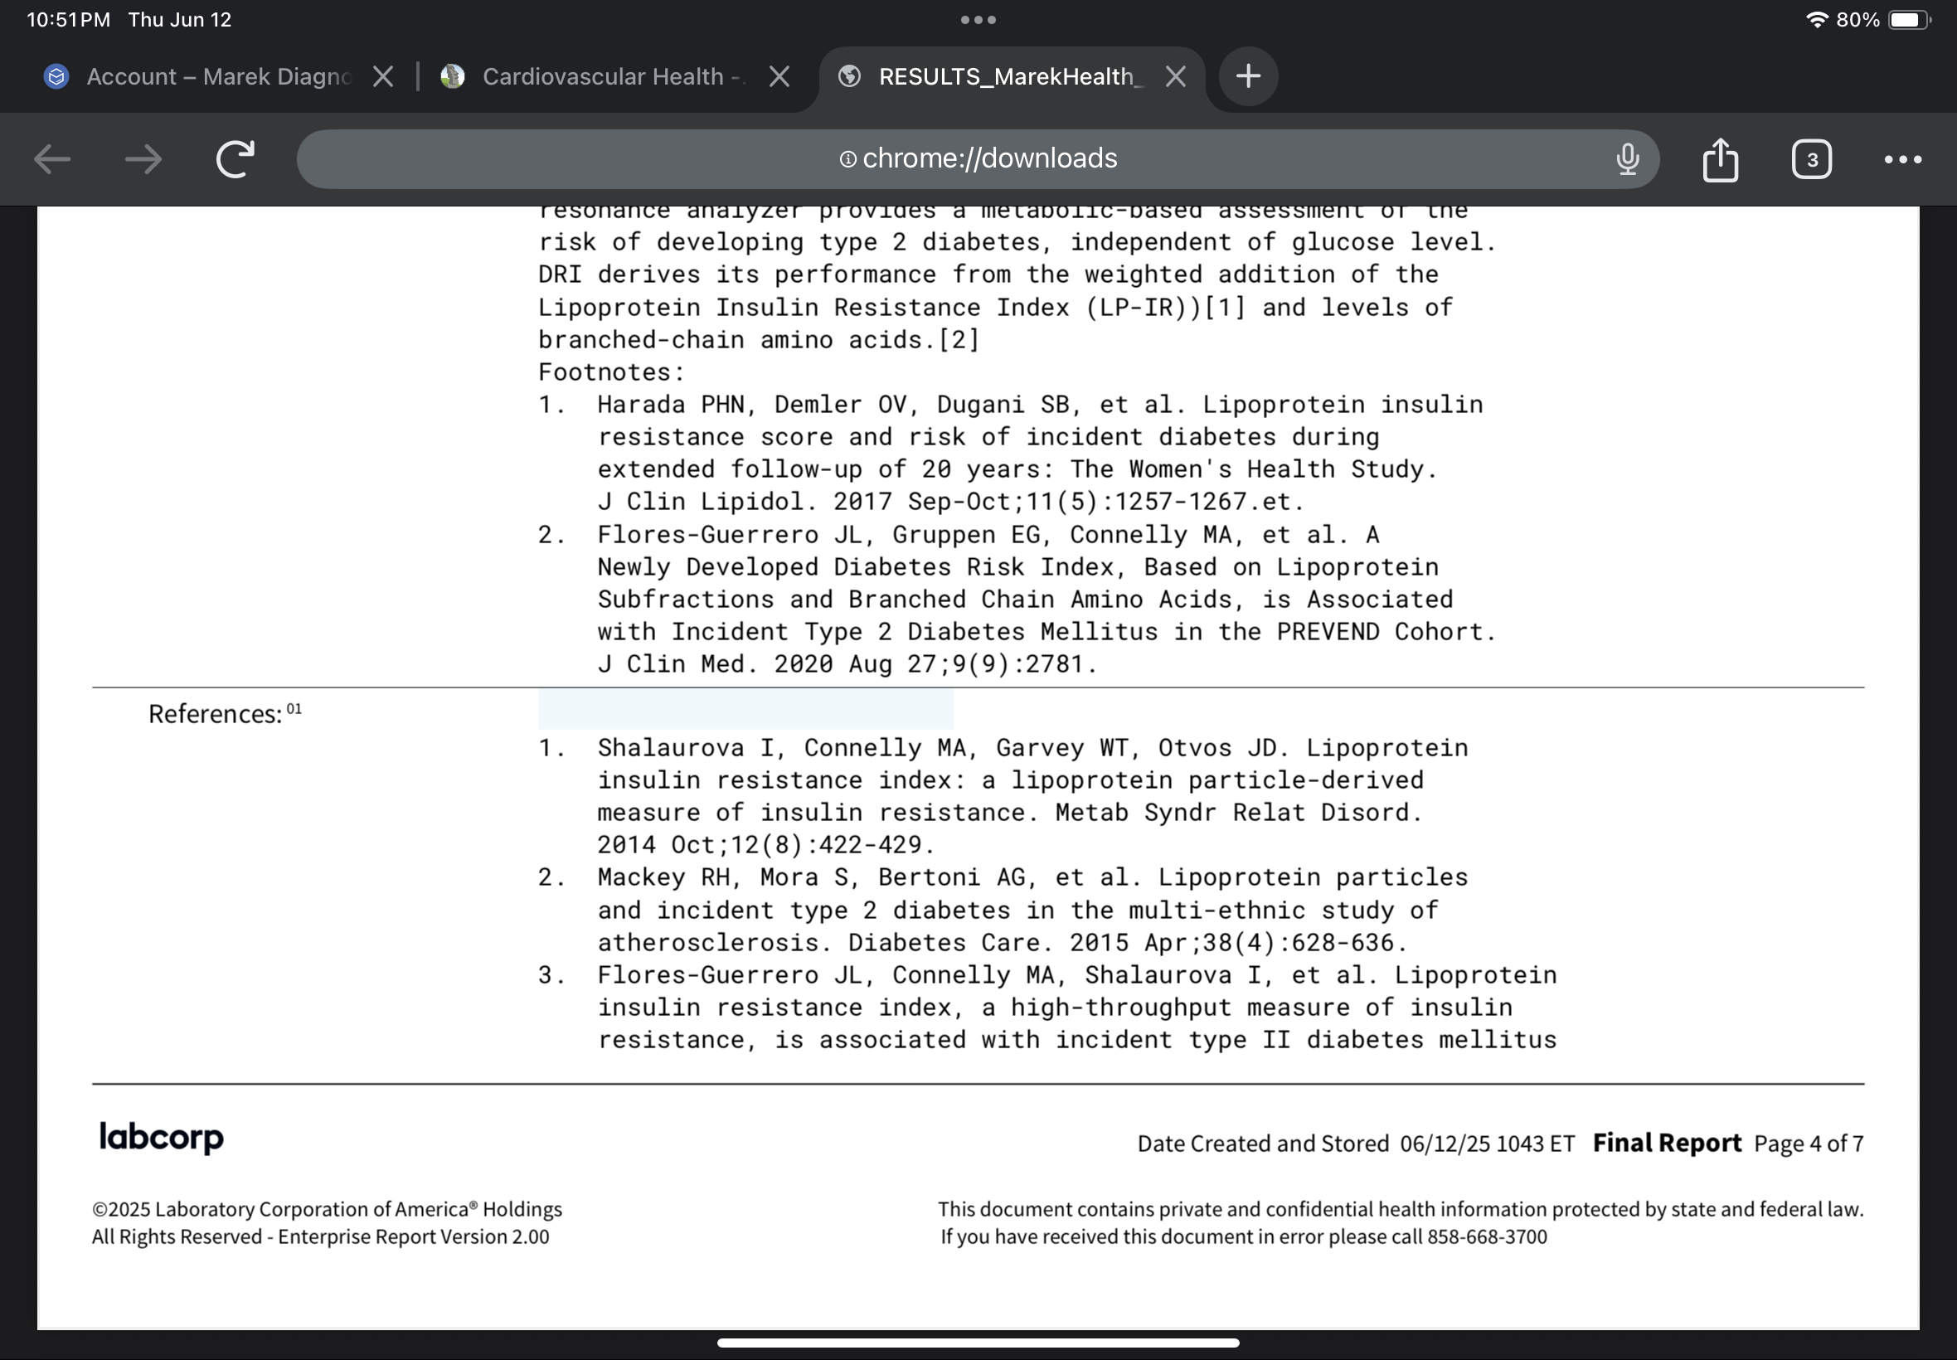The height and width of the screenshot is (1360, 1957).
Task: Reload the page with the refresh icon
Action: [236, 159]
